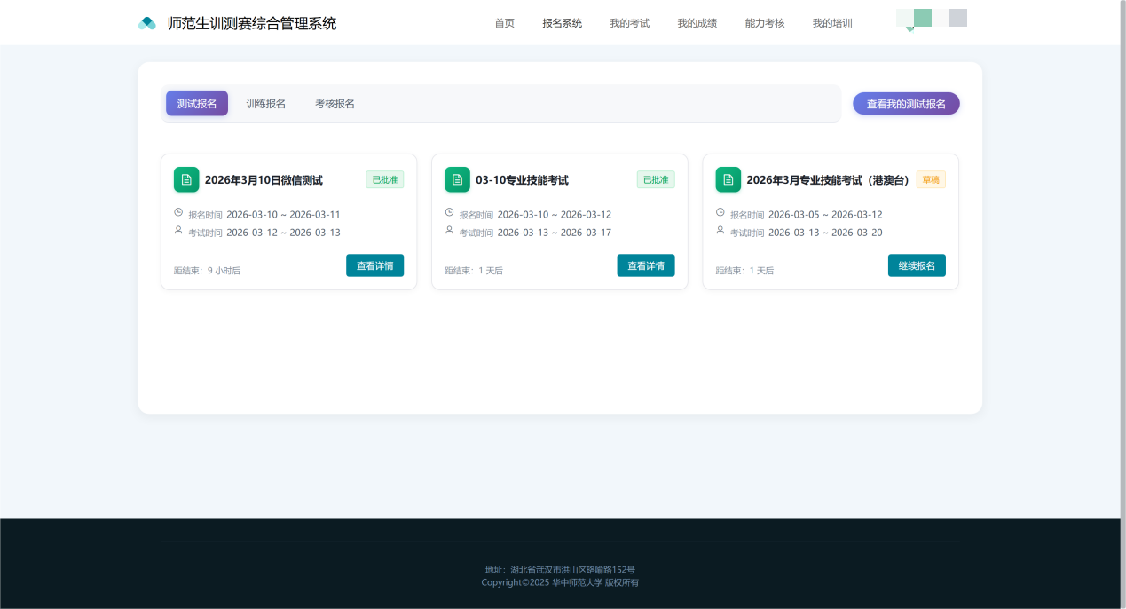Screen dimensions: 1126x609
Task: Click 已批准 badge on 03-10专业技能考试 card
Action: 656,179
